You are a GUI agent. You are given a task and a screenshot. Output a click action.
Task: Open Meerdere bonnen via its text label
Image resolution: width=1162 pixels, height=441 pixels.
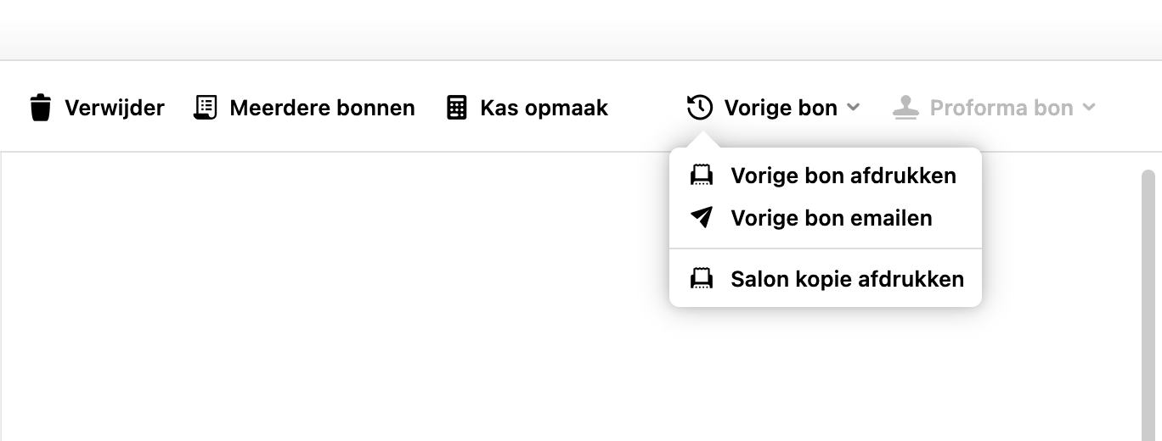point(322,109)
